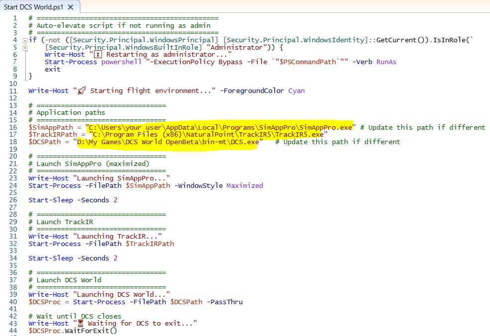This screenshot has height=336, width=490.
Task: Click the RunAs verb on line 7
Action: [386, 62]
